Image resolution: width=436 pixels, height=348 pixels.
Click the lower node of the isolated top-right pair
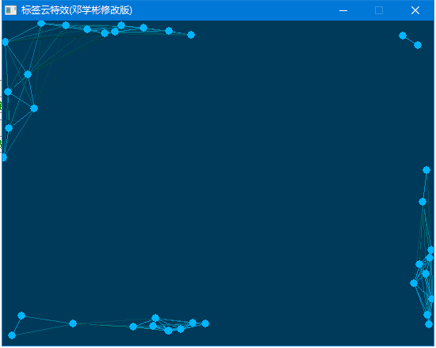pos(418,45)
